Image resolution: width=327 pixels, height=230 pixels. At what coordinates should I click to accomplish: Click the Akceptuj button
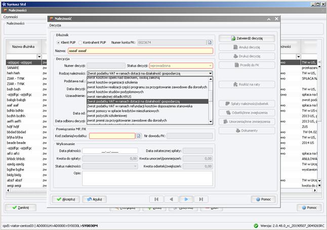tap(66, 199)
